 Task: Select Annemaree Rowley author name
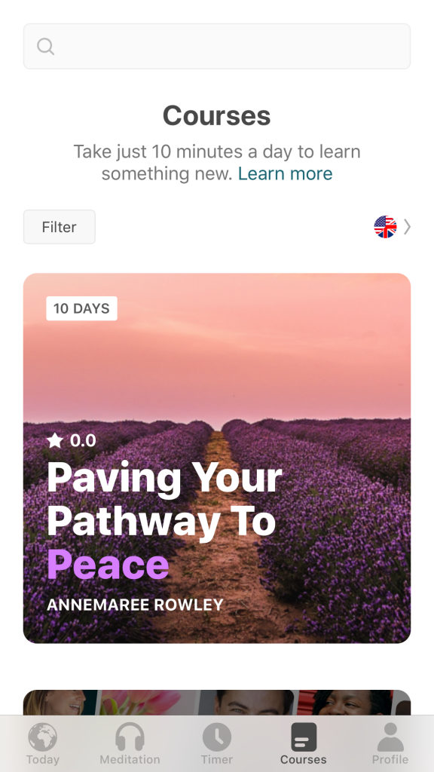tap(136, 605)
